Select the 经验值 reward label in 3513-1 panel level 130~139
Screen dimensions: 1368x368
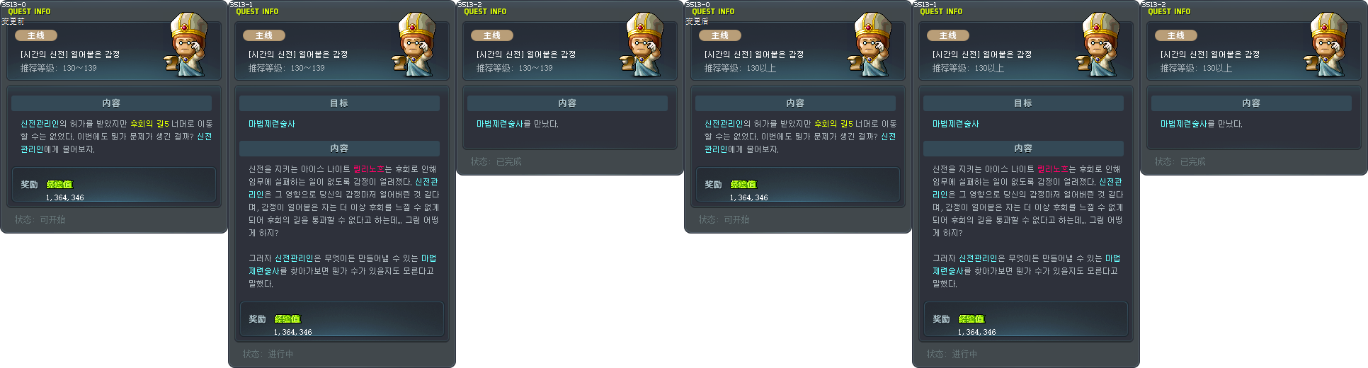coord(287,318)
